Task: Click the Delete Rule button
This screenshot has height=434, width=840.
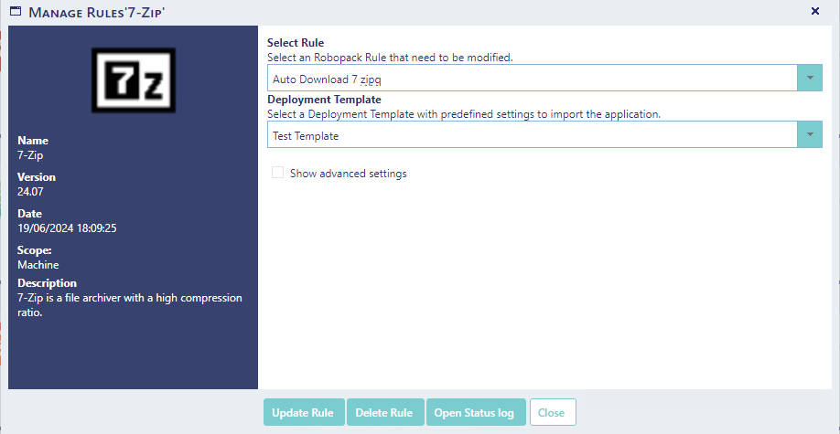Action: pyautogui.click(x=385, y=412)
